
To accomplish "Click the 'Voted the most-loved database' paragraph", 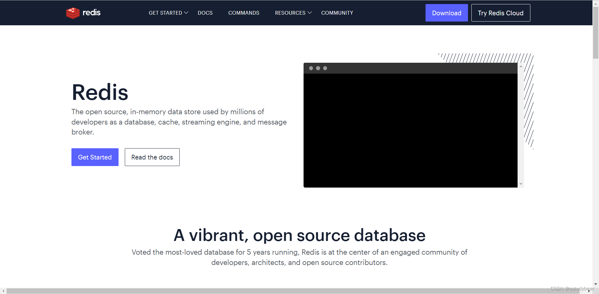I will coord(299,257).
